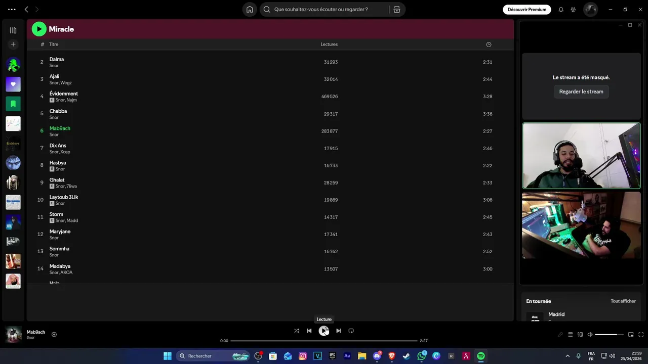
Task: Toggle repeat mode
Action: click(351, 331)
